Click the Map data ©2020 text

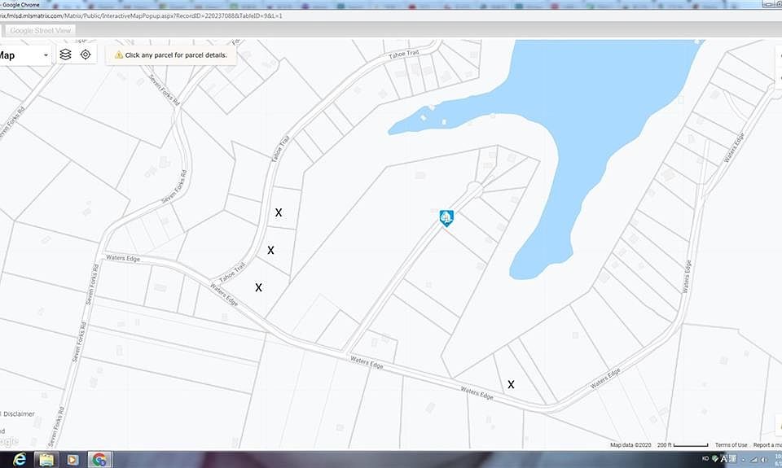(630, 444)
